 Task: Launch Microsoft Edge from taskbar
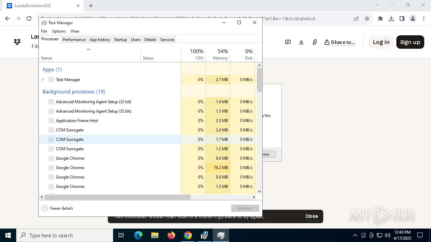click(x=138, y=235)
